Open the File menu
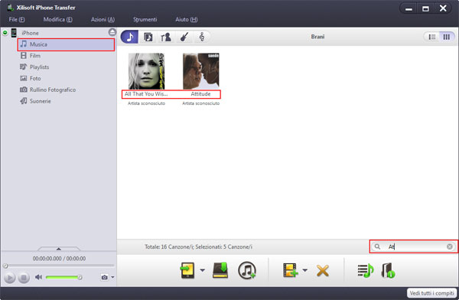459x300 pixels. 17,19
